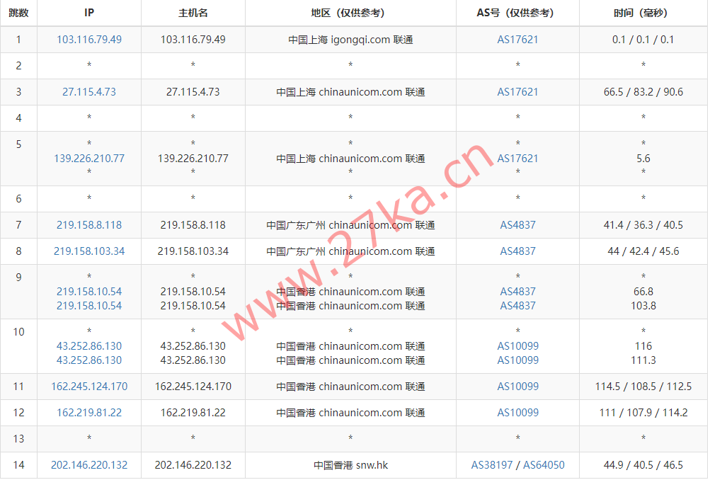This screenshot has width=710, height=480.
Task: Click AS17621 link in hop 1 row
Action: [x=517, y=40]
